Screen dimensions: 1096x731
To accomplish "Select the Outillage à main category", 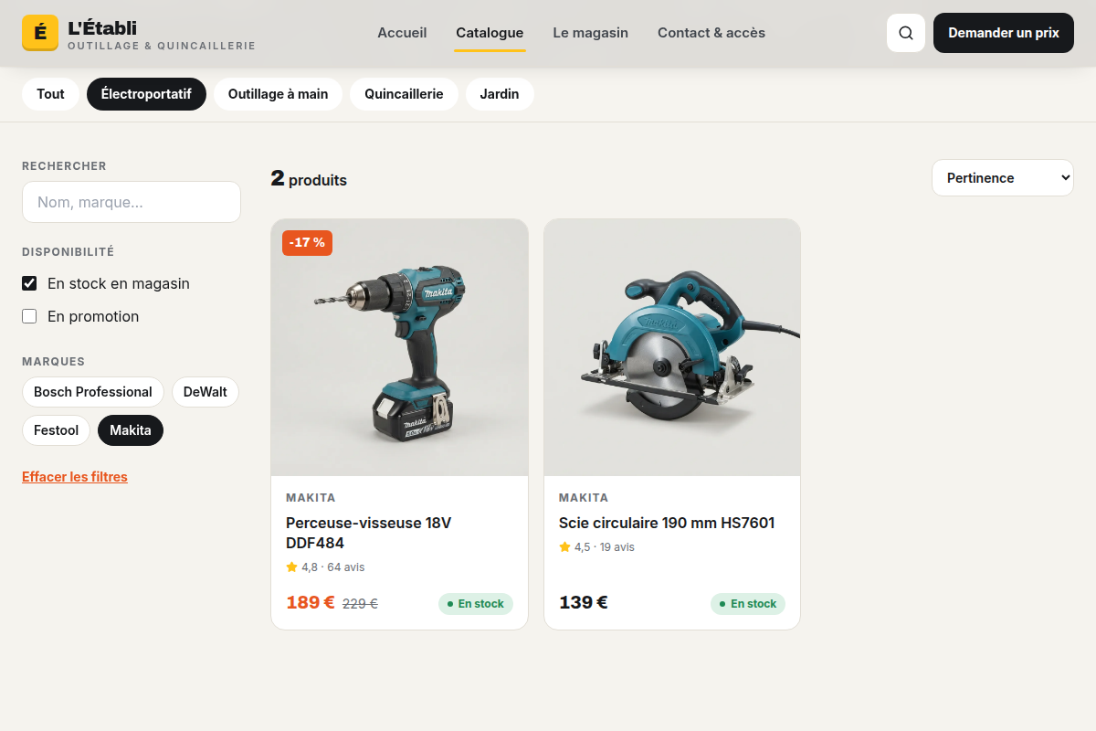I will point(278,94).
